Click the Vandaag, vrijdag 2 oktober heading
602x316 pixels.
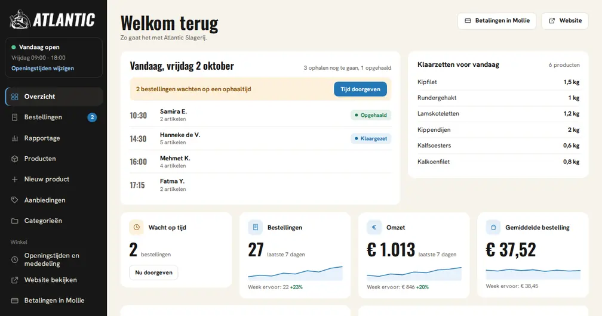point(182,66)
